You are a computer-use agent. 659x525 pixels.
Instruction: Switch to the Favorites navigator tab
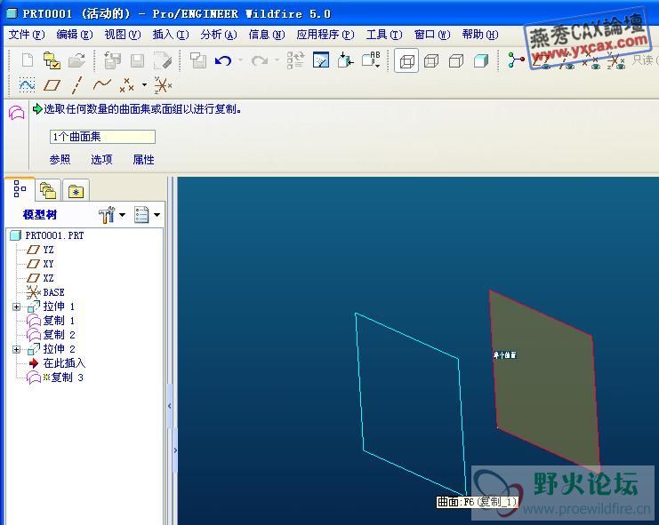coord(76,190)
